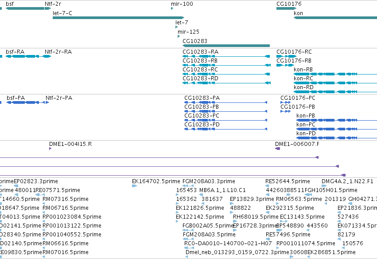Click the bsf gene label
377x259 pixels.
point(10,4)
